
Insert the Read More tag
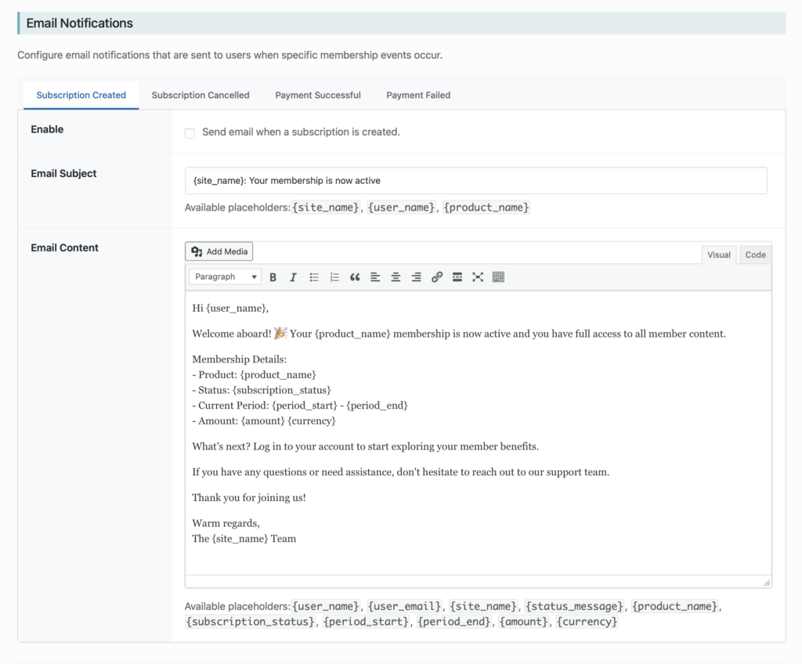tap(457, 276)
